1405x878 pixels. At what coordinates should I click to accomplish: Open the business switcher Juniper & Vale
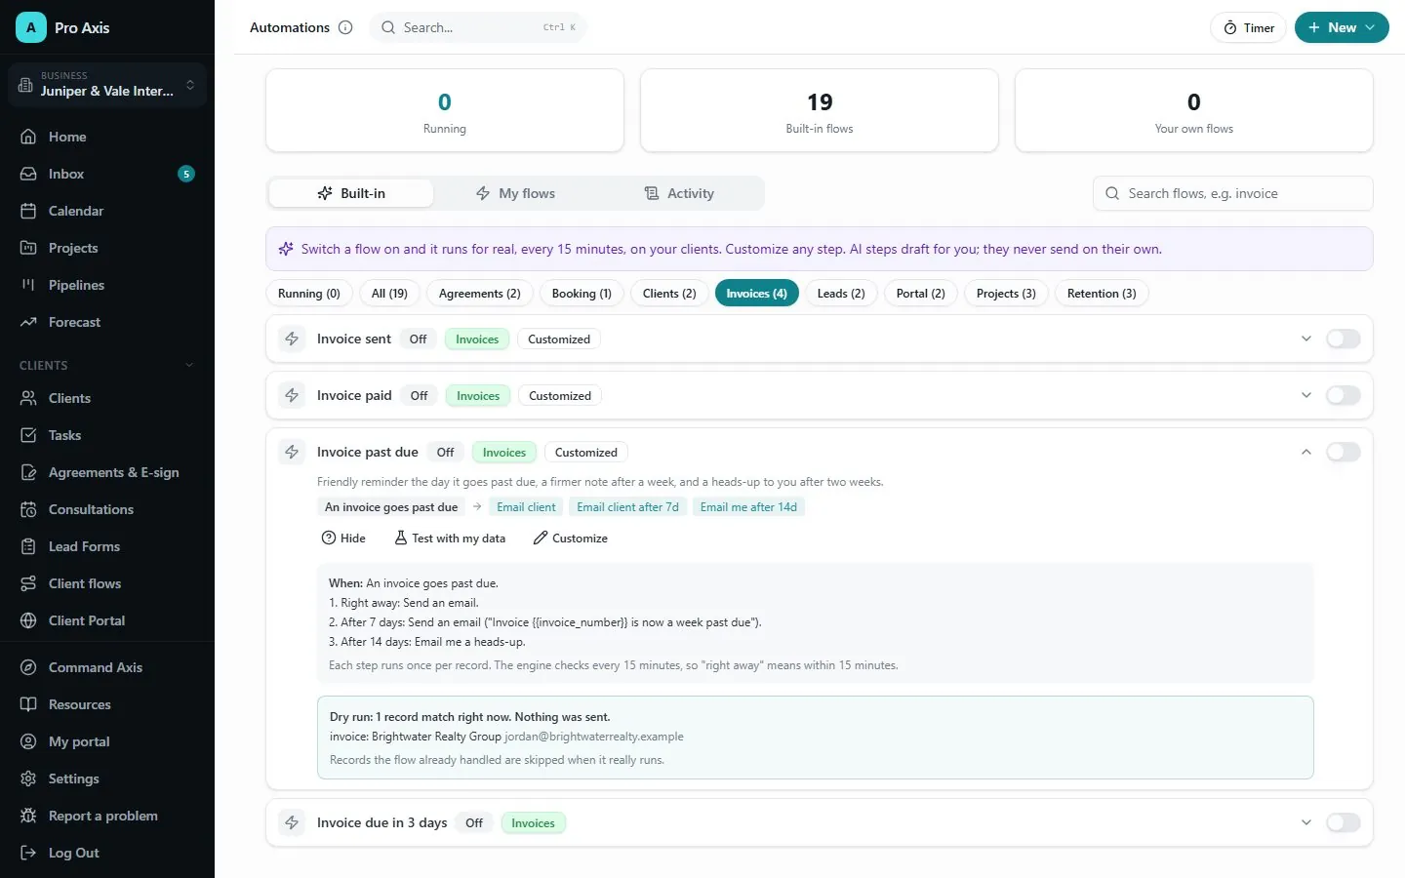click(107, 84)
